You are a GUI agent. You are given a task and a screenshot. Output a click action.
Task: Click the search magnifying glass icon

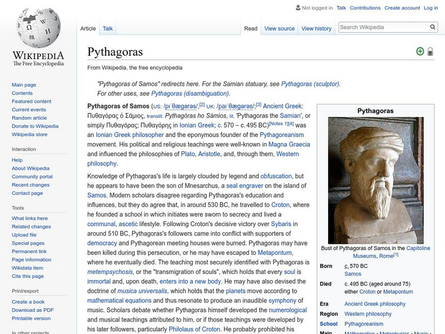432,26
